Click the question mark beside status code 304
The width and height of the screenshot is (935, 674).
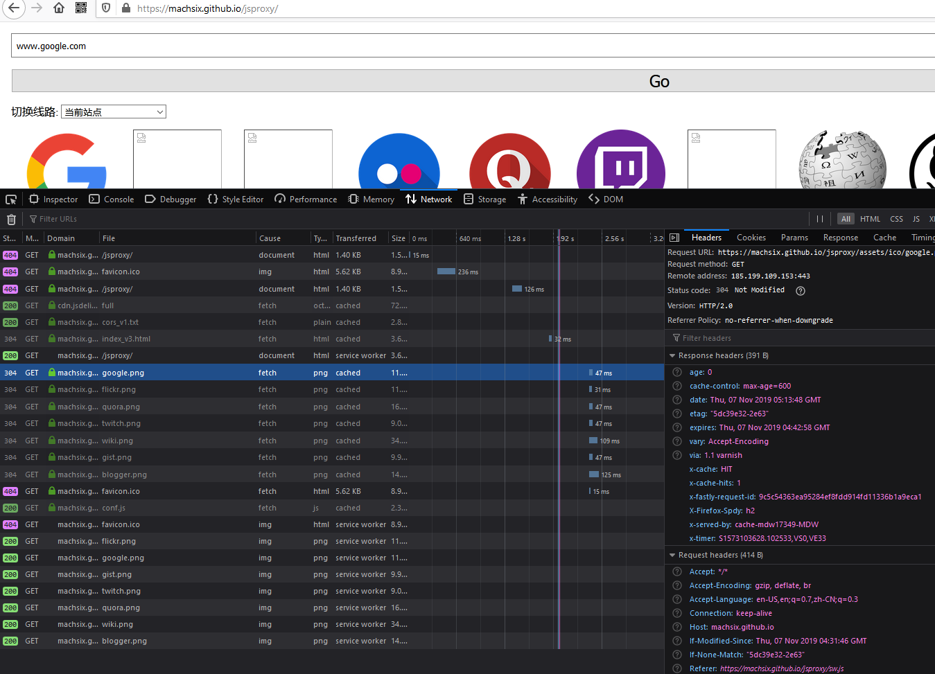(x=800, y=290)
